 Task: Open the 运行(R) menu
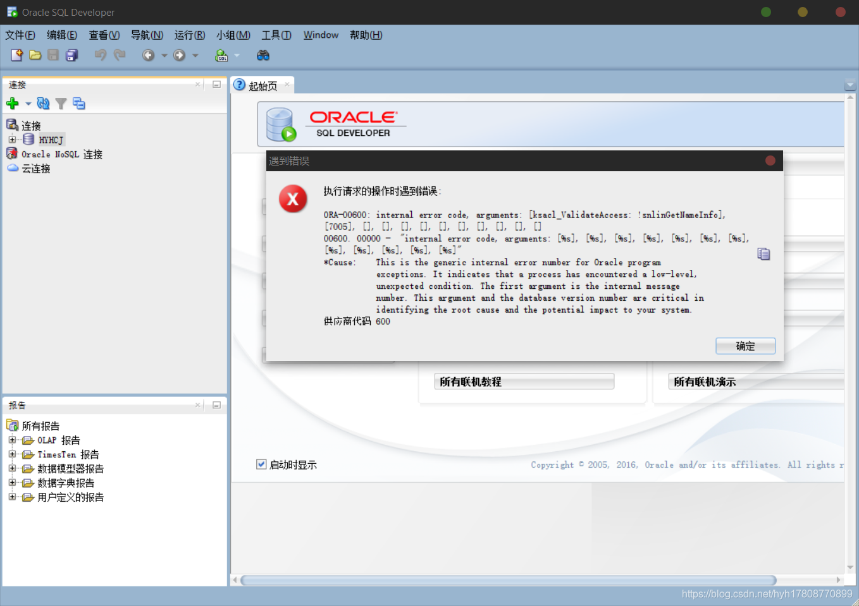[x=190, y=35]
